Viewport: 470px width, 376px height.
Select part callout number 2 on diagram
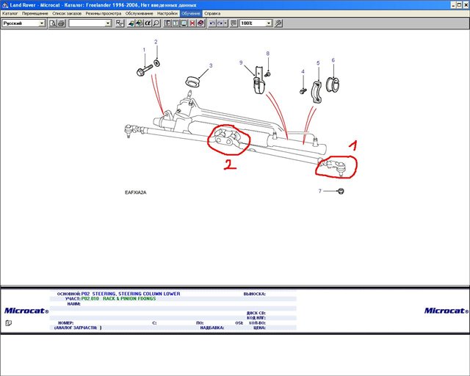click(x=156, y=42)
